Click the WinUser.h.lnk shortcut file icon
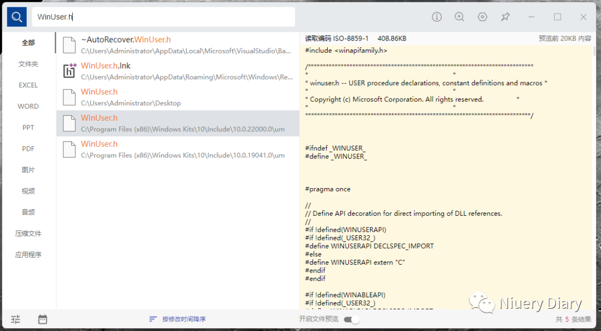Screen dimensions: 601x331 point(69,70)
